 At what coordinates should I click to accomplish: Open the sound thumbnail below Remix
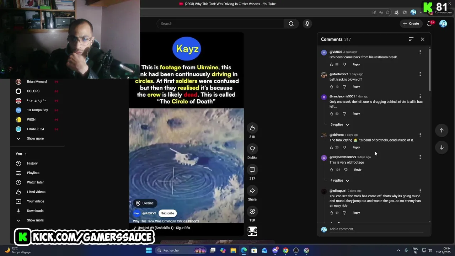252,231
